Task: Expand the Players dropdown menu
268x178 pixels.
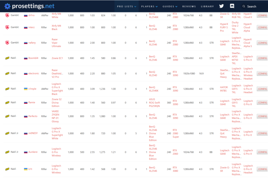Action: click(149, 6)
